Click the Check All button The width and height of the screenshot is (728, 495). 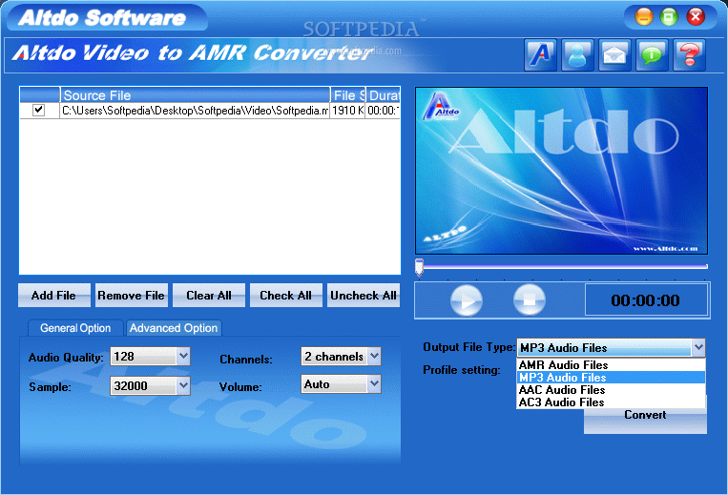coord(285,296)
